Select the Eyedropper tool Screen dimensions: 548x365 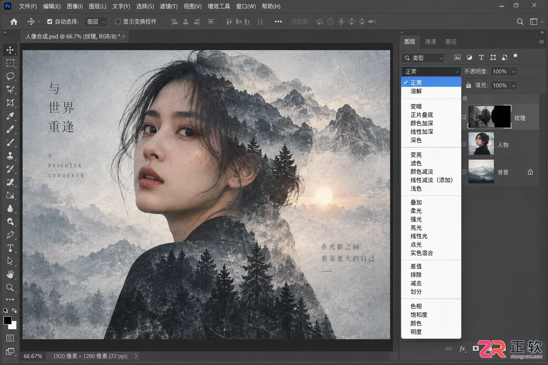[x=10, y=116]
